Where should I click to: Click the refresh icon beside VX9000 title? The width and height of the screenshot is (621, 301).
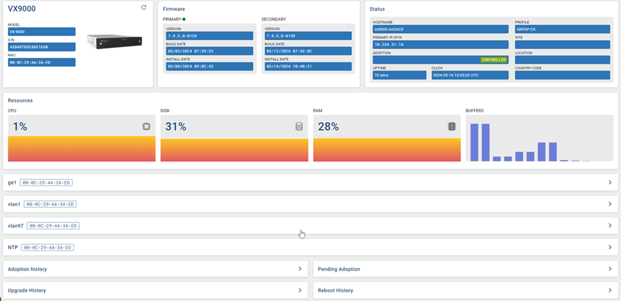coord(144,7)
